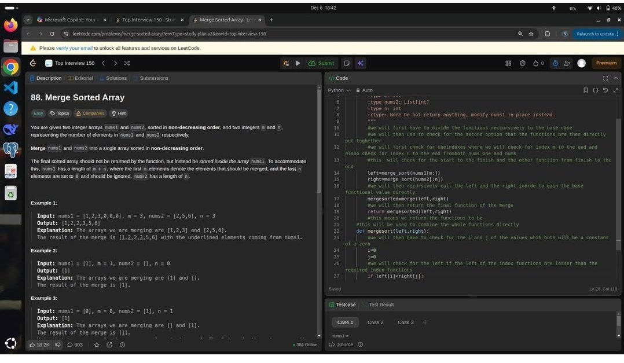Click the verify your email link
The height and width of the screenshot is (363, 624).
(74, 48)
